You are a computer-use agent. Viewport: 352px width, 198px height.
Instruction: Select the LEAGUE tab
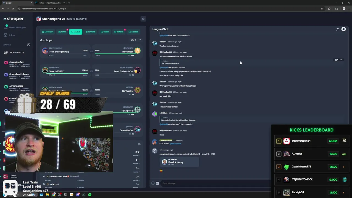[x=76, y=32]
